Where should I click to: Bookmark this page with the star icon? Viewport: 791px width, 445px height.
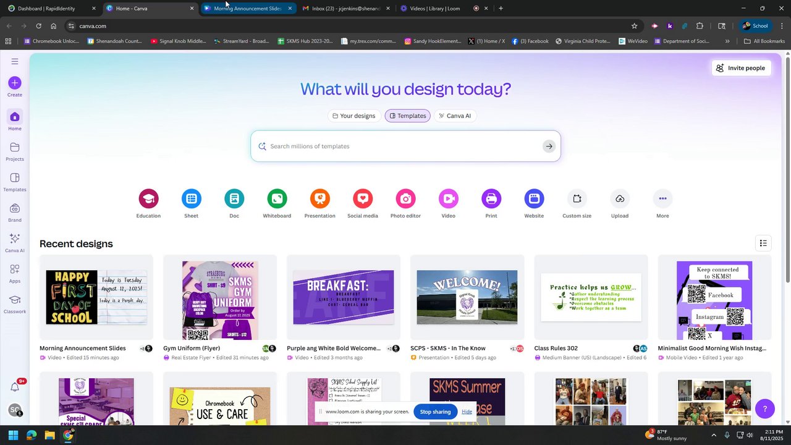tap(634, 26)
